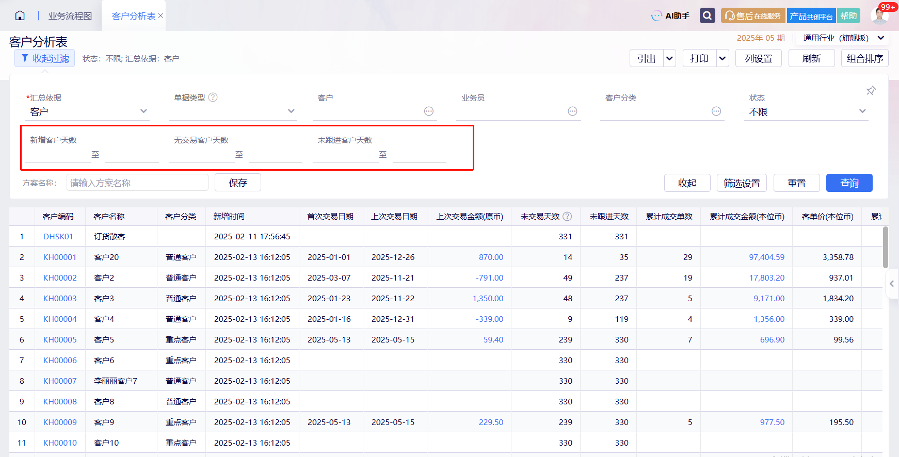
Task: Click the 收起 button
Action: point(687,183)
